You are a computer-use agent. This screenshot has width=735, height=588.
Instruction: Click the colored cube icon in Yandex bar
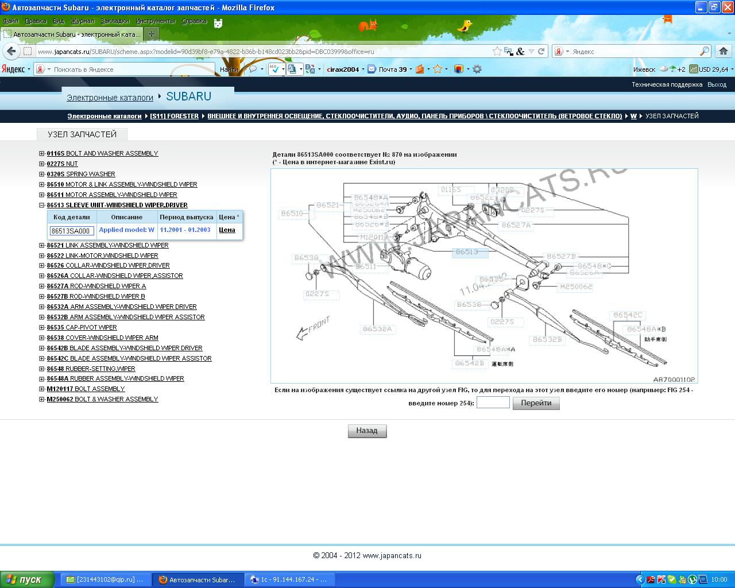pos(458,69)
